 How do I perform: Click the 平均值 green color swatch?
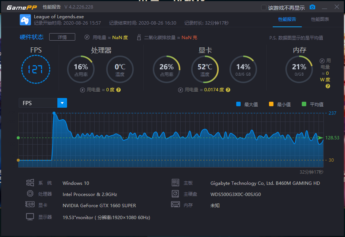[x=304, y=104]
